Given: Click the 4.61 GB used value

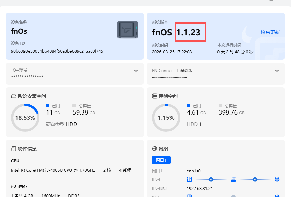Looking at the screenshot, I should [x=196, y=113].
